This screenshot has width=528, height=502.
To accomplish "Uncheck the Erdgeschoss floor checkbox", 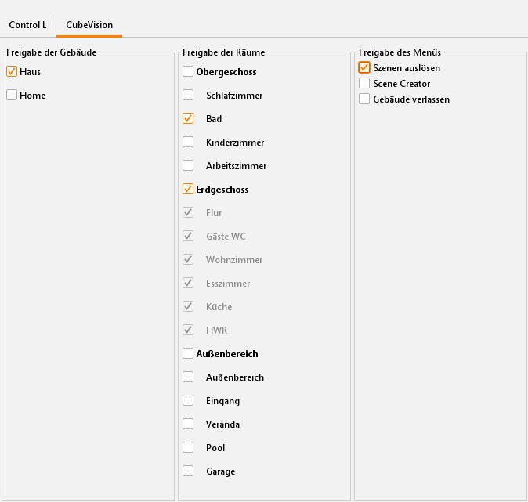I will 188,190.
